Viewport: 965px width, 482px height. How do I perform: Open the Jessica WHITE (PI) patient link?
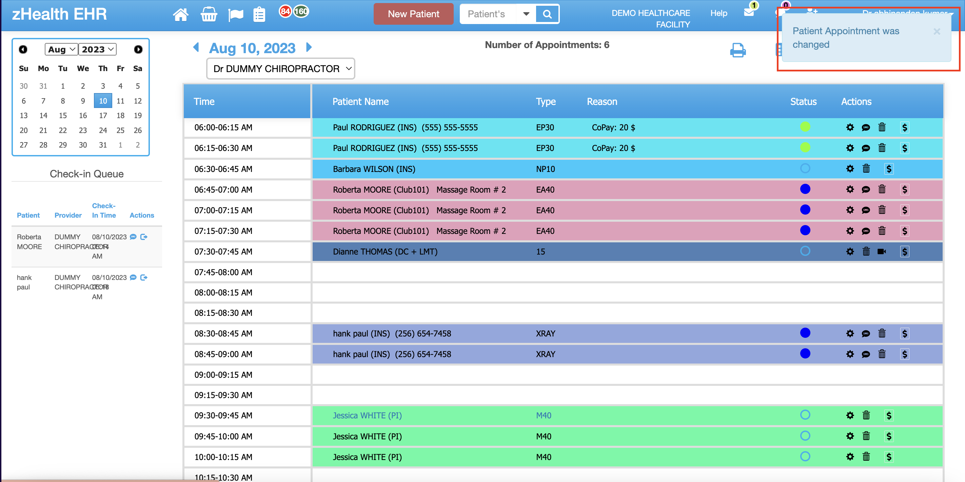pos(367,415)
